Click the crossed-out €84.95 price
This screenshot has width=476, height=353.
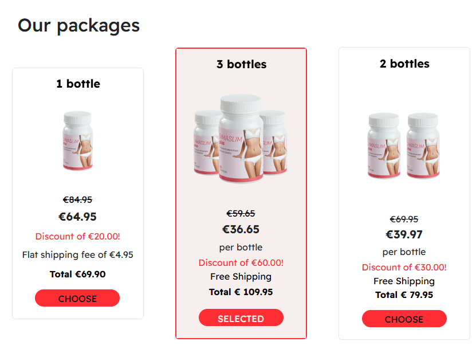click(x=77, y=199)
